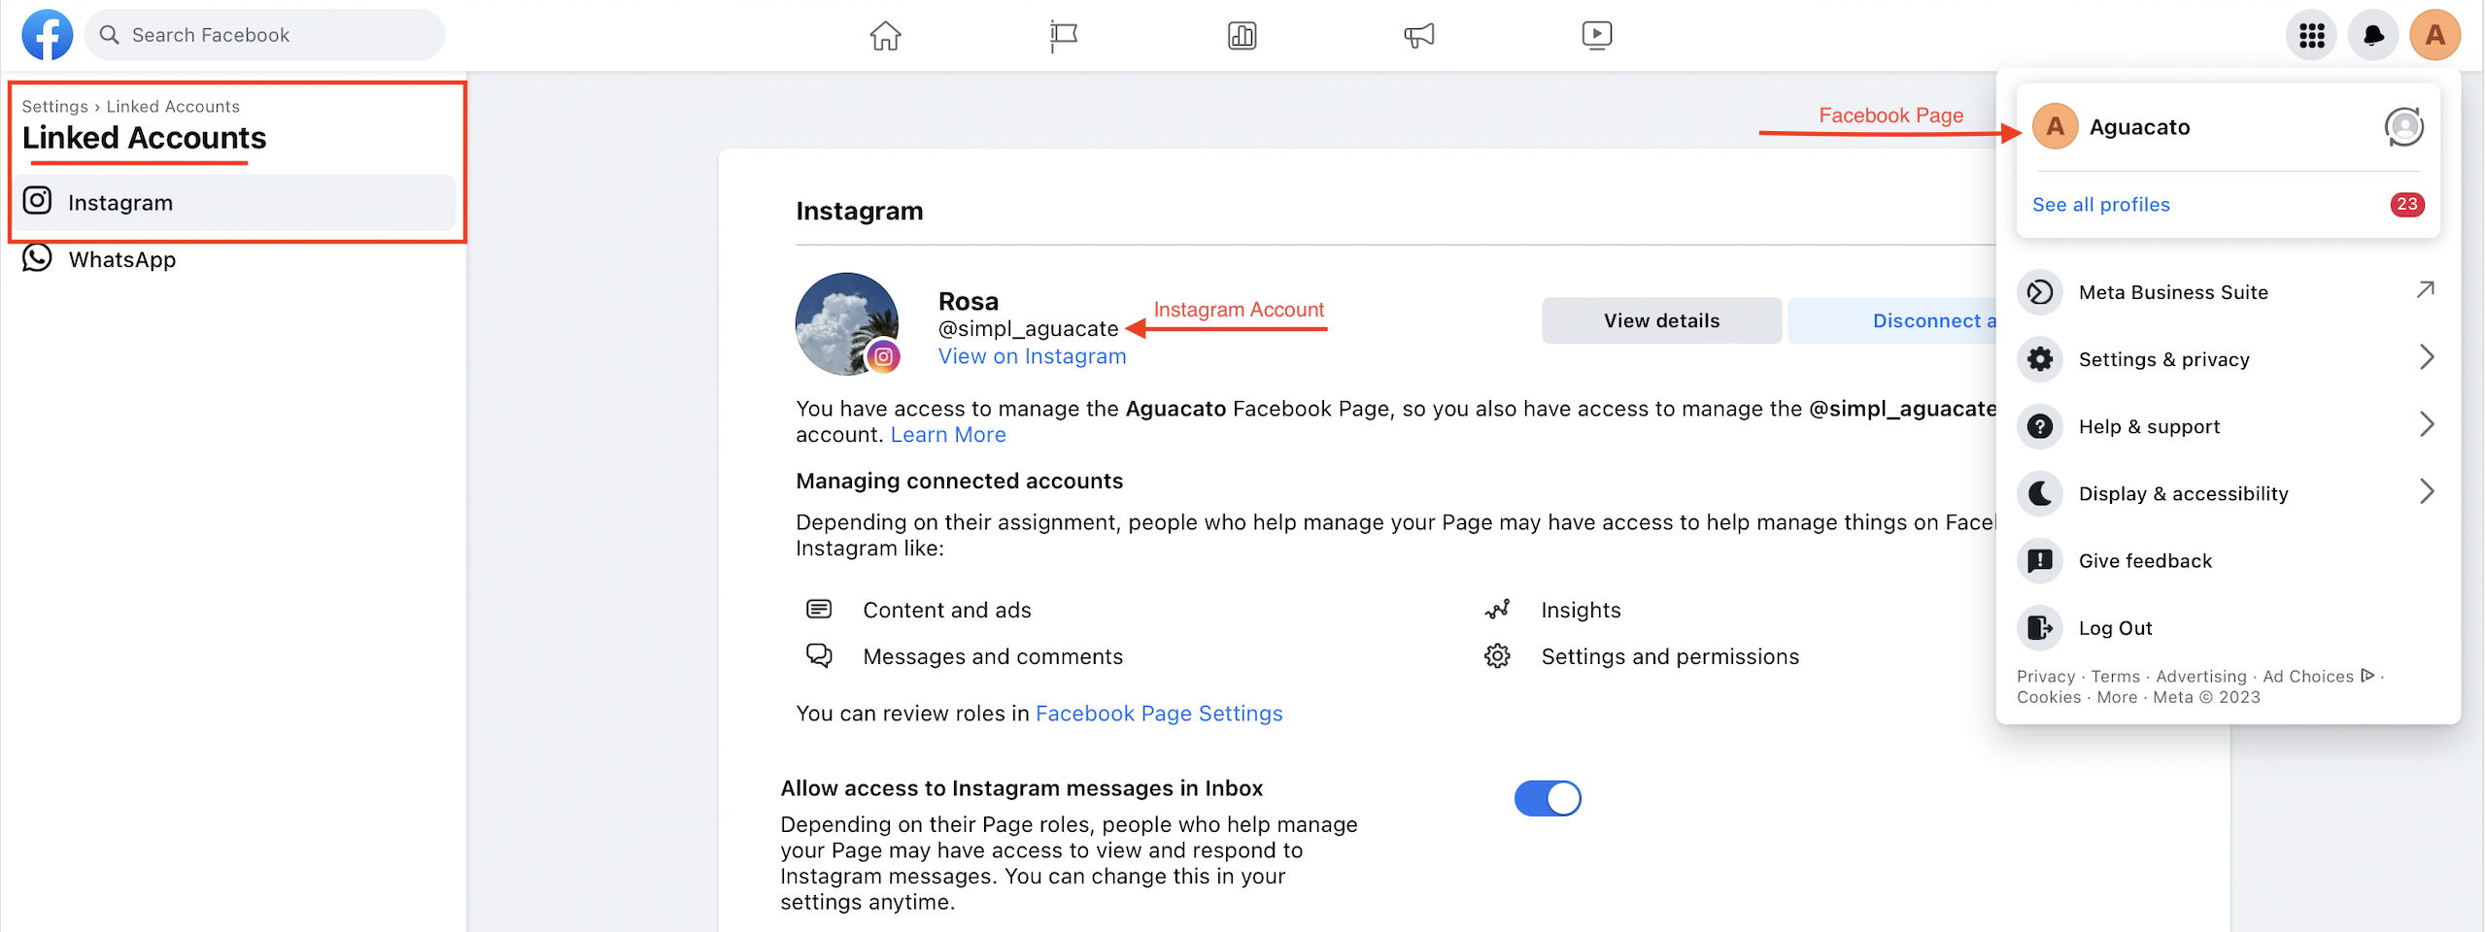The image size is (2485, 932).
Task: Click the WhatsApp icon in the sidebar
Action: point(37,258)
